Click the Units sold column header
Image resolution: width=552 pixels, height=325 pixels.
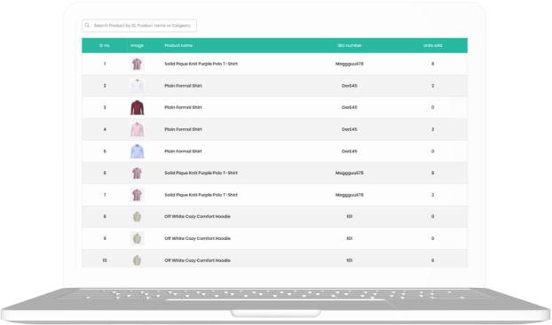point(433,45)
